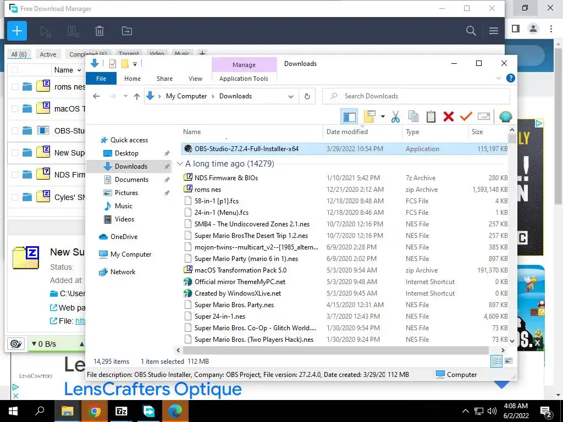
Task: Click the orange checkmark Properties icon
Action: tap(466, 116)
